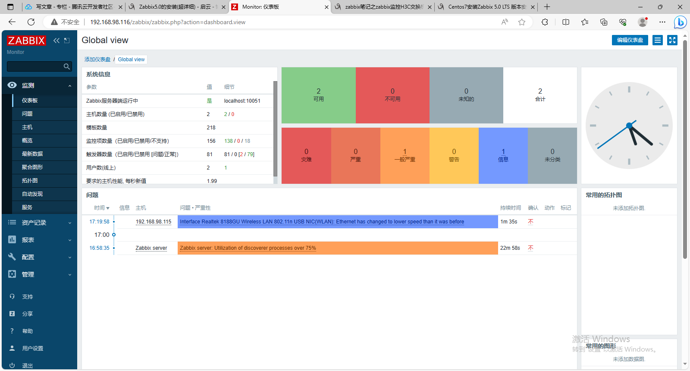Acknowledge the Zabbix server problem 不 link
The width and height of the screenshot is (690, 371).
tap(531, 248)
